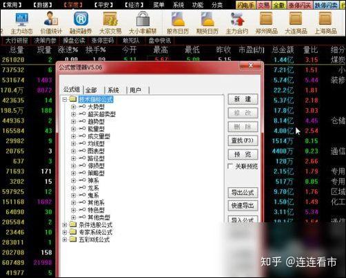Expand the 专家系统公式 folder node
This screenshot has width=346, height=278.
[x=65, y=232]
